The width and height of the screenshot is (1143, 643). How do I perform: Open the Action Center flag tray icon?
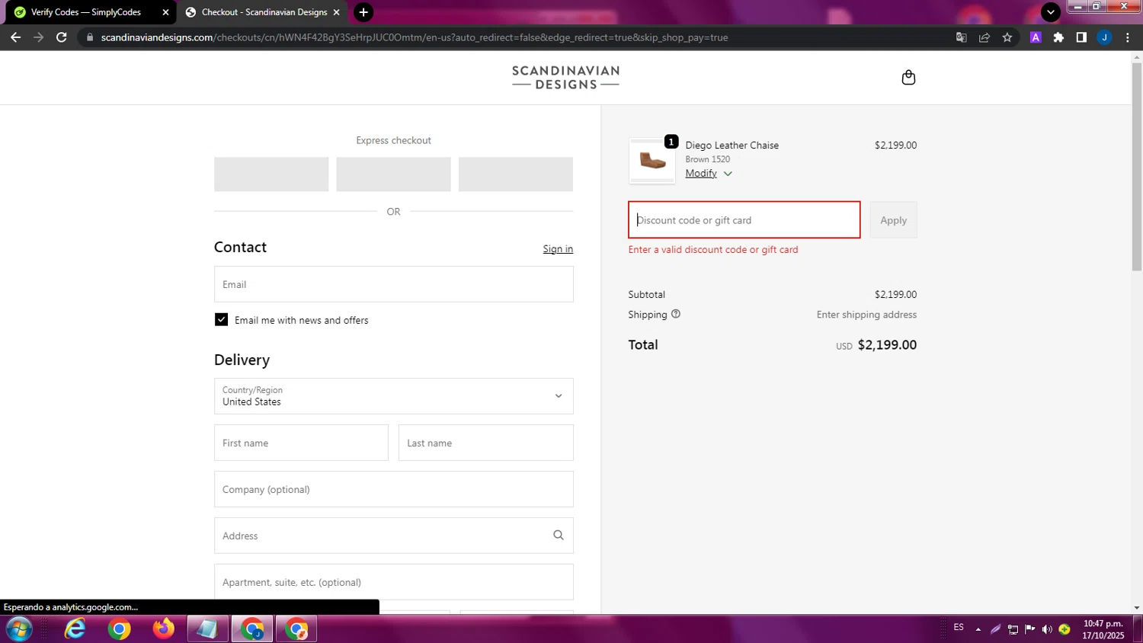pos(1029,629)
